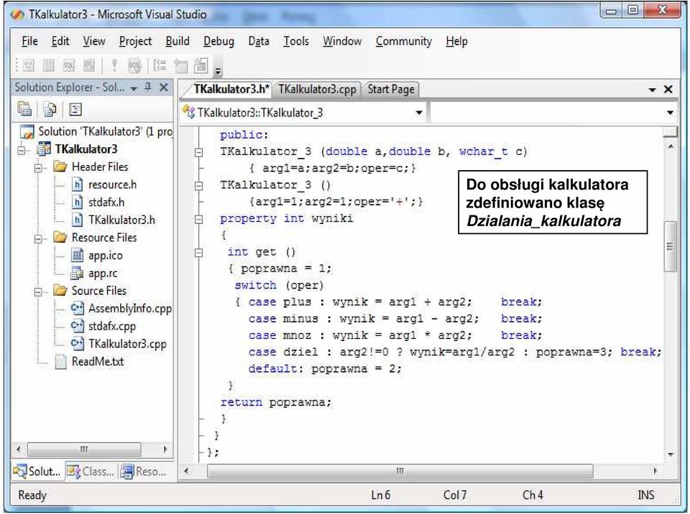Click Show All Files icon in Solution Explorer
Viewport: 690px width, 514px height.
(x=50, y=109)
